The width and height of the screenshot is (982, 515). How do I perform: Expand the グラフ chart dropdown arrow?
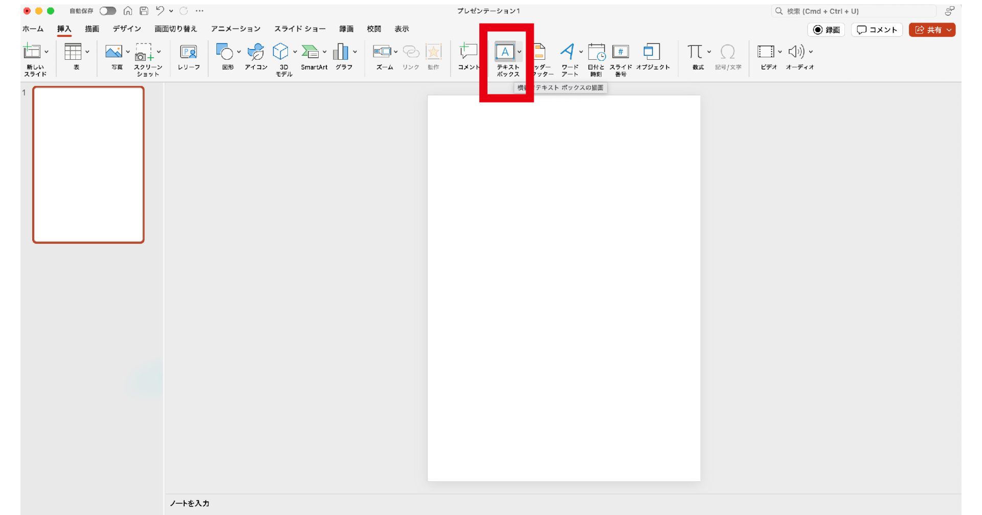click(x=355, y=52)
